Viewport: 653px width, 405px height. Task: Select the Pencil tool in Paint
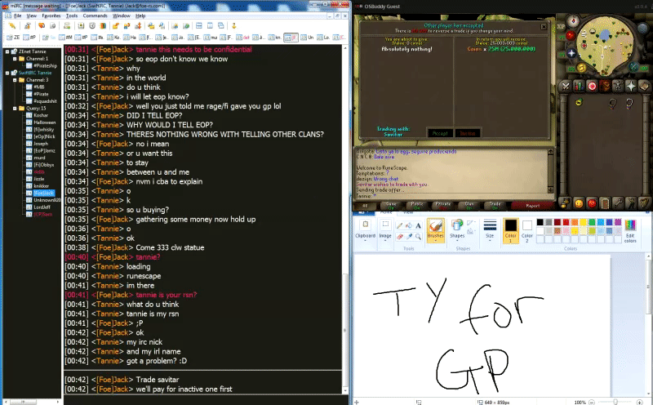pos(399,225)
